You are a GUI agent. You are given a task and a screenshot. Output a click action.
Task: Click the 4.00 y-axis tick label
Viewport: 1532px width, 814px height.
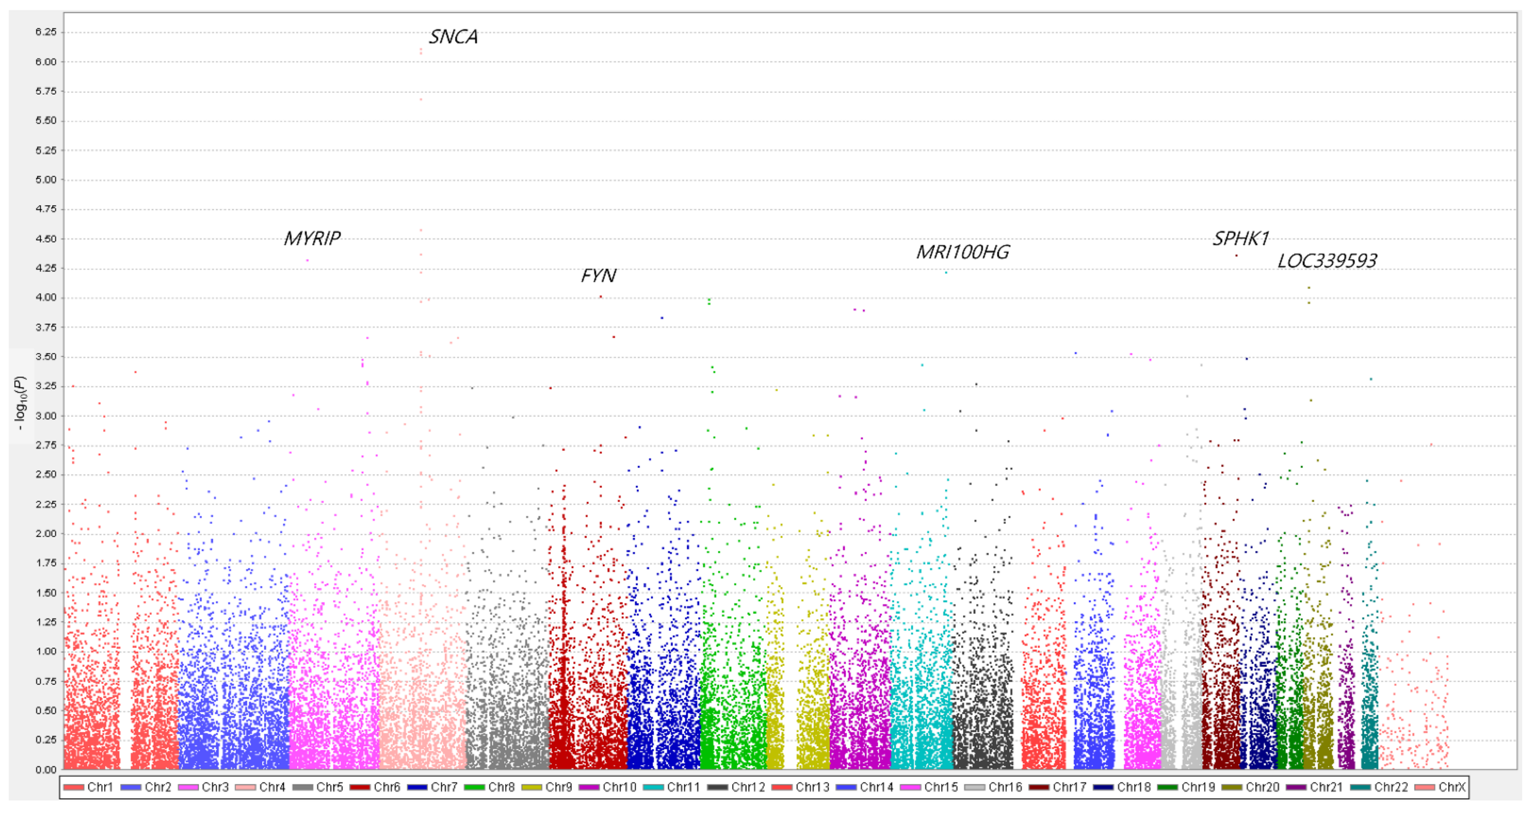coord(46,298)
